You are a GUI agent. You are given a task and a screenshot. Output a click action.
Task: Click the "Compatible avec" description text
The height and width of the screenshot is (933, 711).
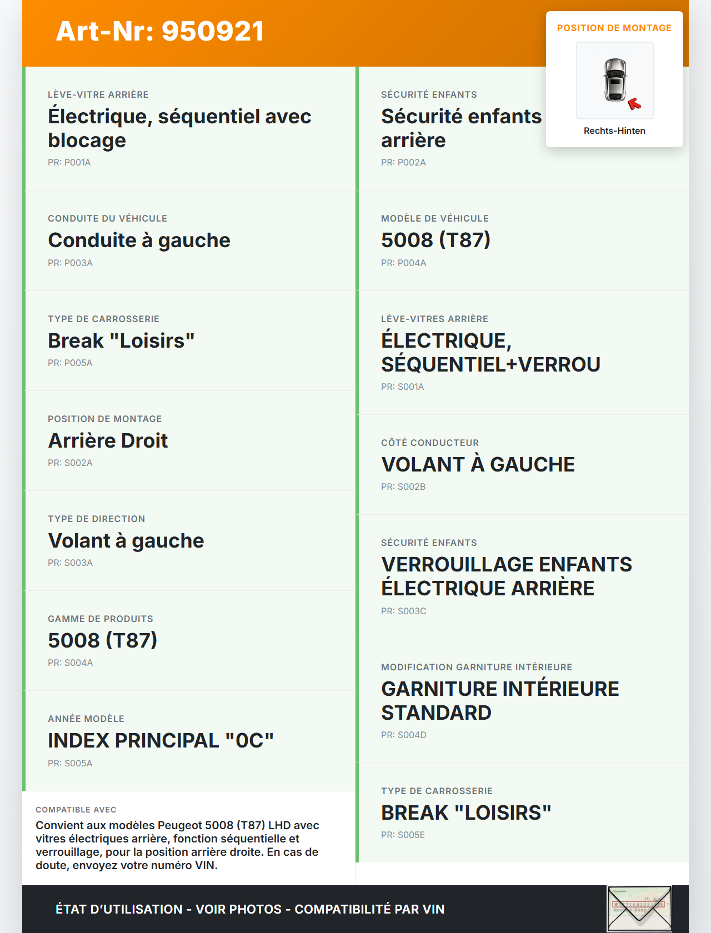tap(178, 845)
